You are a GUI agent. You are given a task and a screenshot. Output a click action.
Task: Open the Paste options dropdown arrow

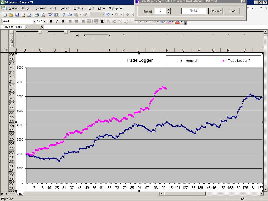click(x=80, y=15)
